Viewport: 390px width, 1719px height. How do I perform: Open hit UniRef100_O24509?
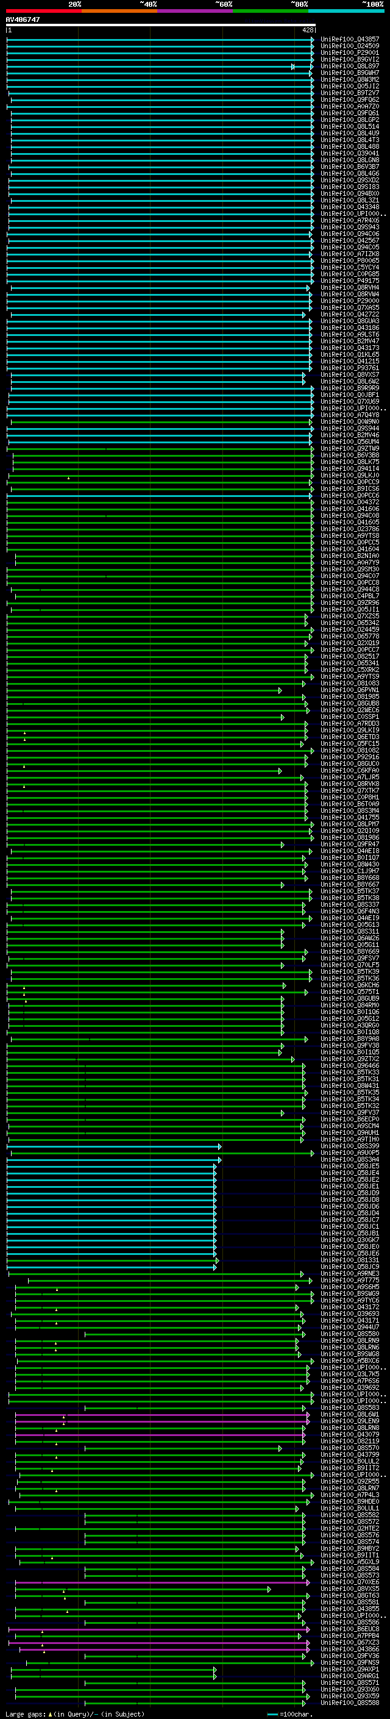click(x=349, y=46)
